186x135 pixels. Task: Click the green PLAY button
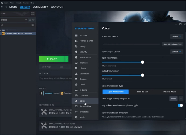coord(52,59)
